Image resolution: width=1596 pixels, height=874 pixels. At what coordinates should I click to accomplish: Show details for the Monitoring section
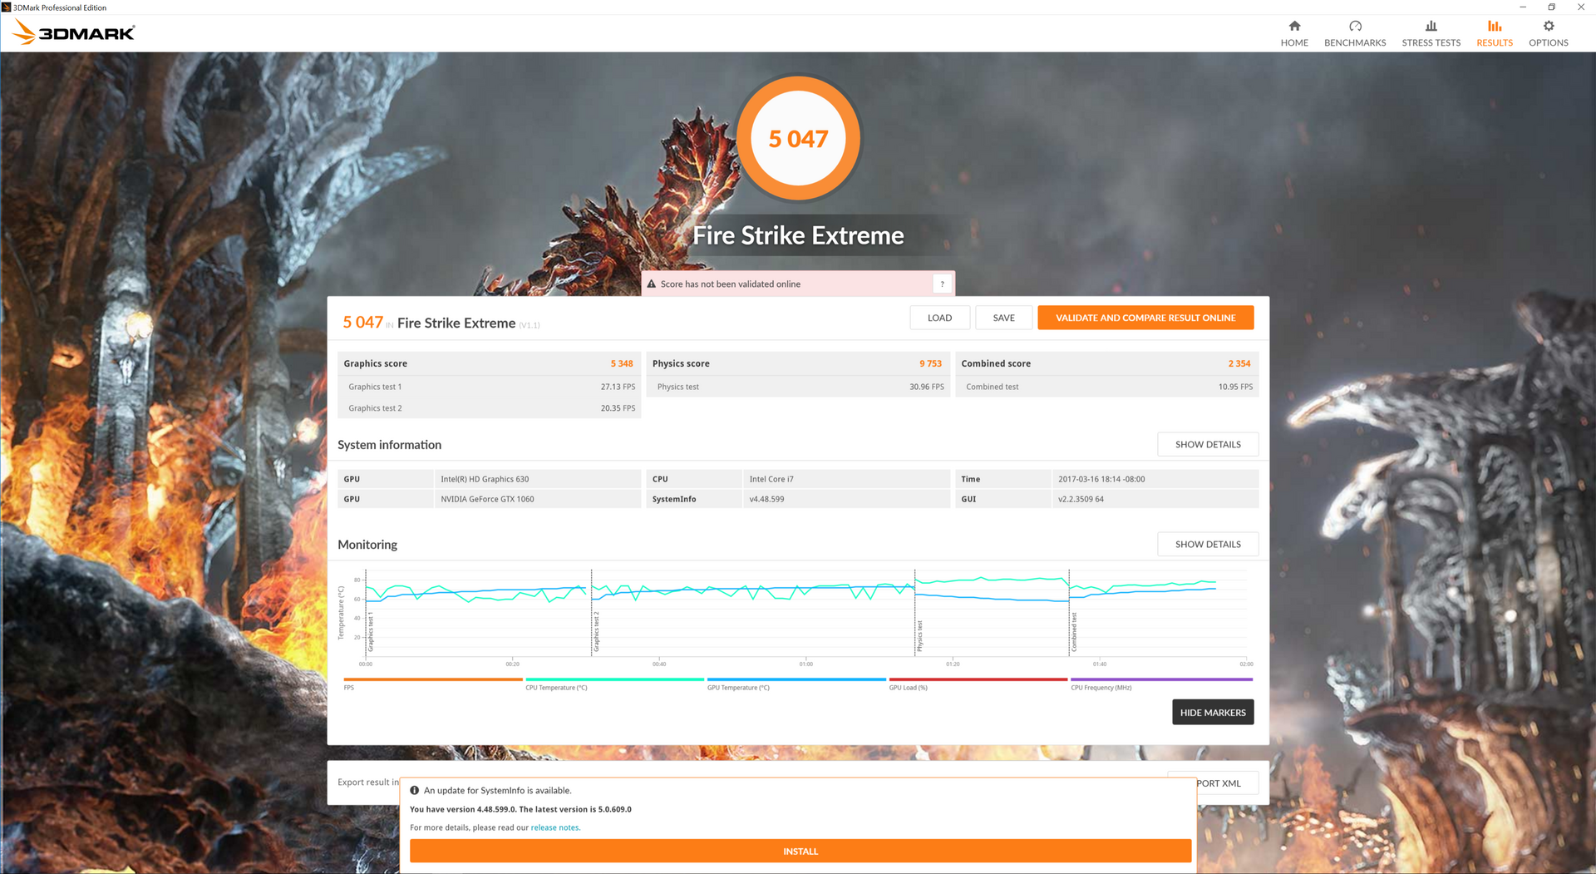(1208, 544)
